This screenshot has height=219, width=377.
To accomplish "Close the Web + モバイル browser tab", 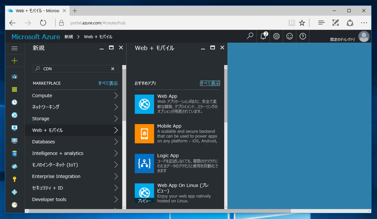I will pos(64,11).
